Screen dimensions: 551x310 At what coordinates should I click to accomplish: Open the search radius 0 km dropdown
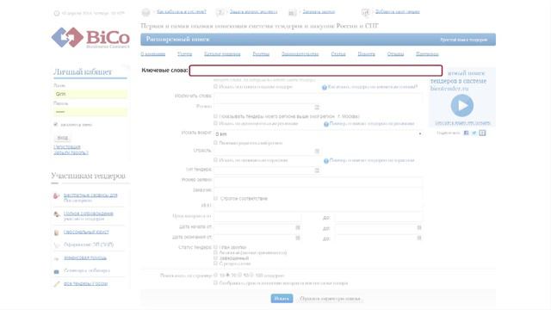(318, 134)
